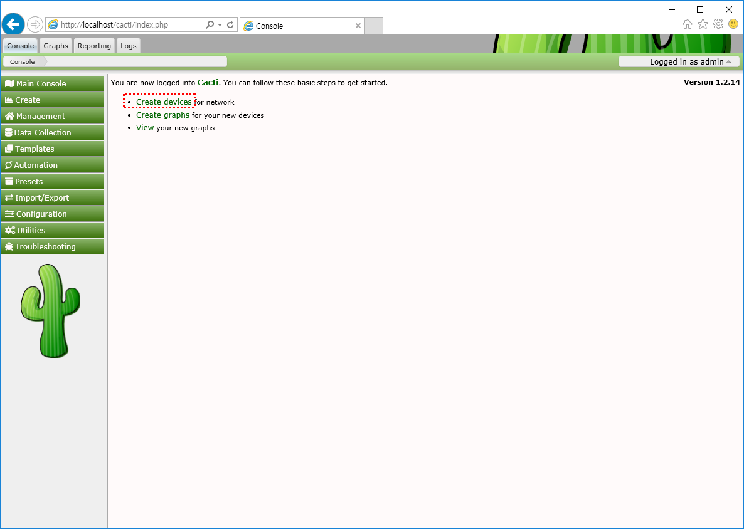The image size is (744, 529).
Task: Expand the Create sidebar menu
Action: point(52,100)
